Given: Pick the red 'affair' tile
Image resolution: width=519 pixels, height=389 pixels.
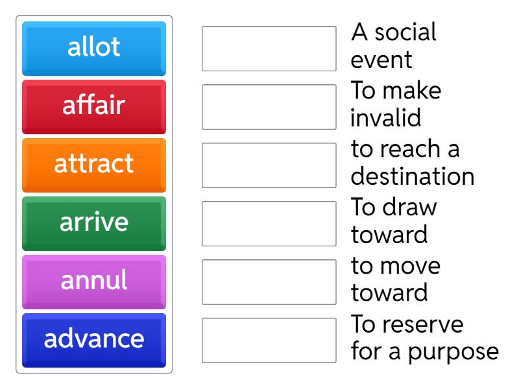Looking at the screenshot, I should click(94, 107).
